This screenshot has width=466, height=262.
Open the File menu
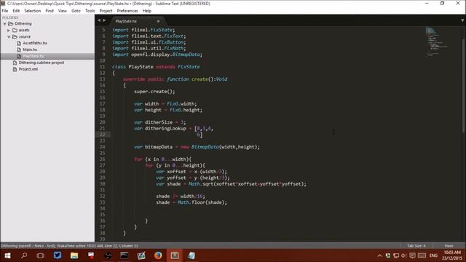[x=5, y=11]
